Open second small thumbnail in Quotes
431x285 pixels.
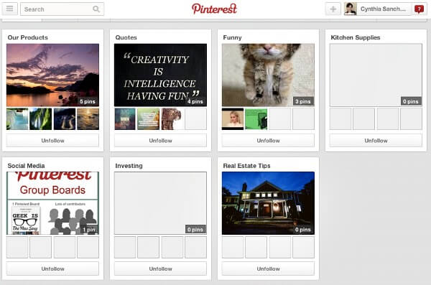(149, 119)
